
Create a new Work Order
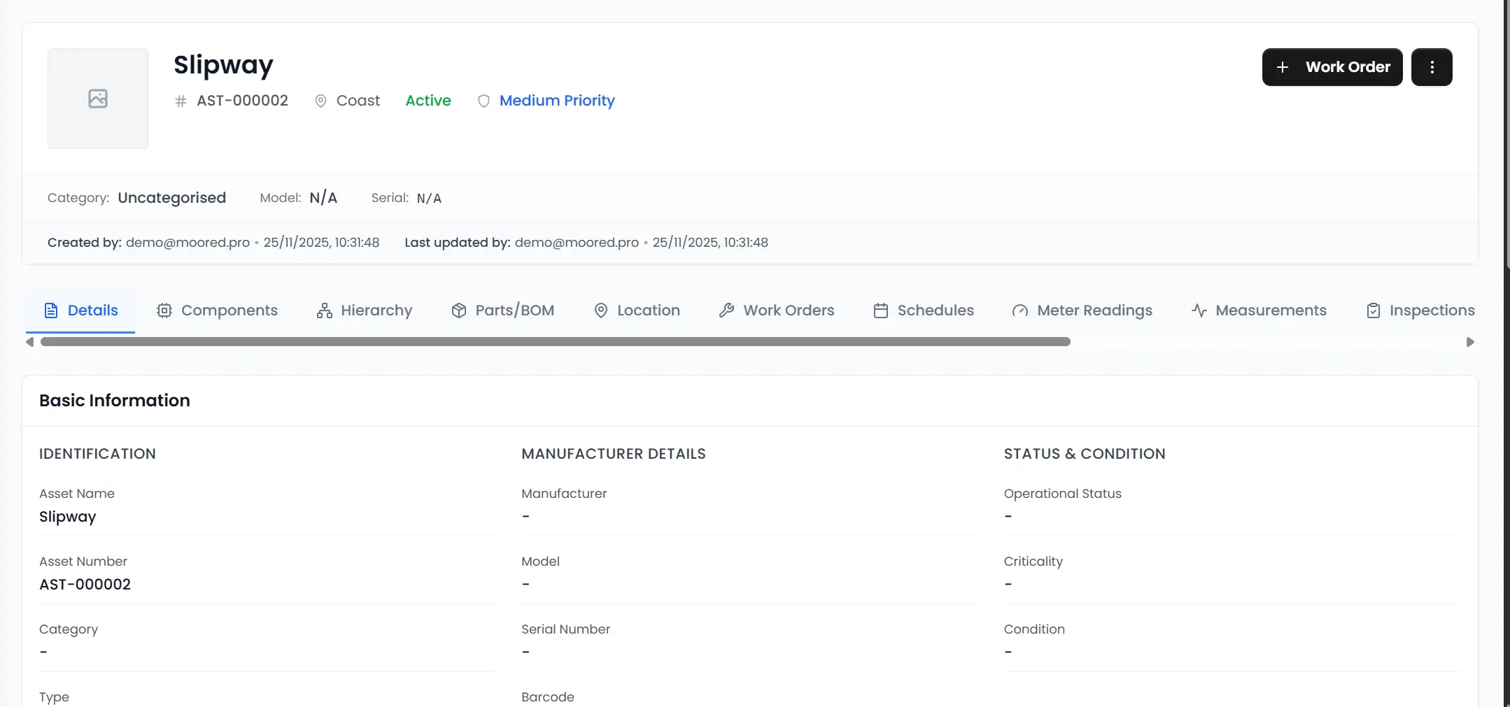[1332, 66]
